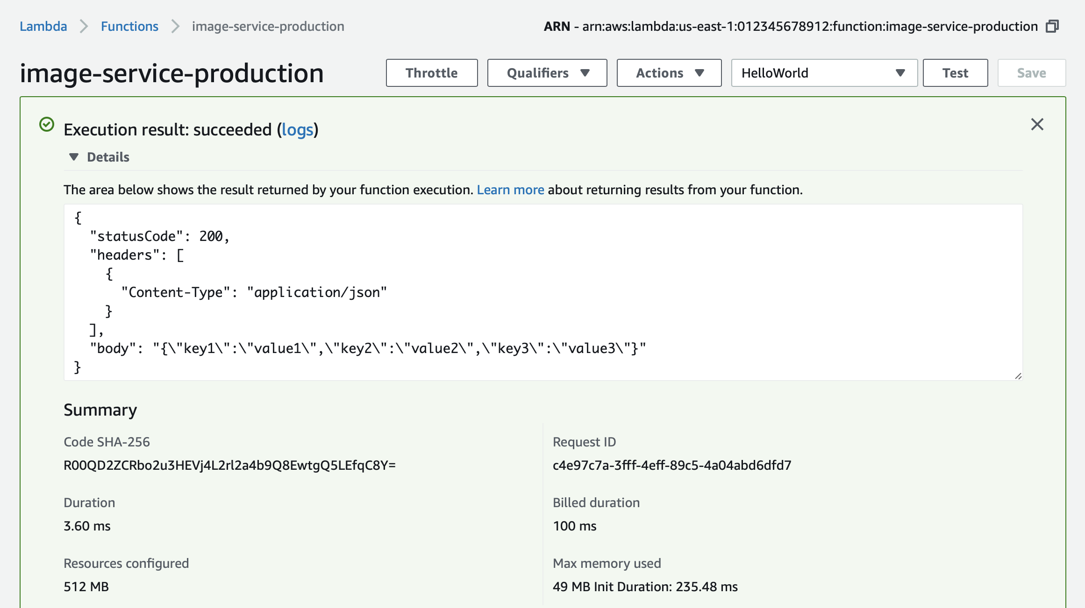
Task: Click the HelloWorld selector arrow
Action: coord(899,73)
